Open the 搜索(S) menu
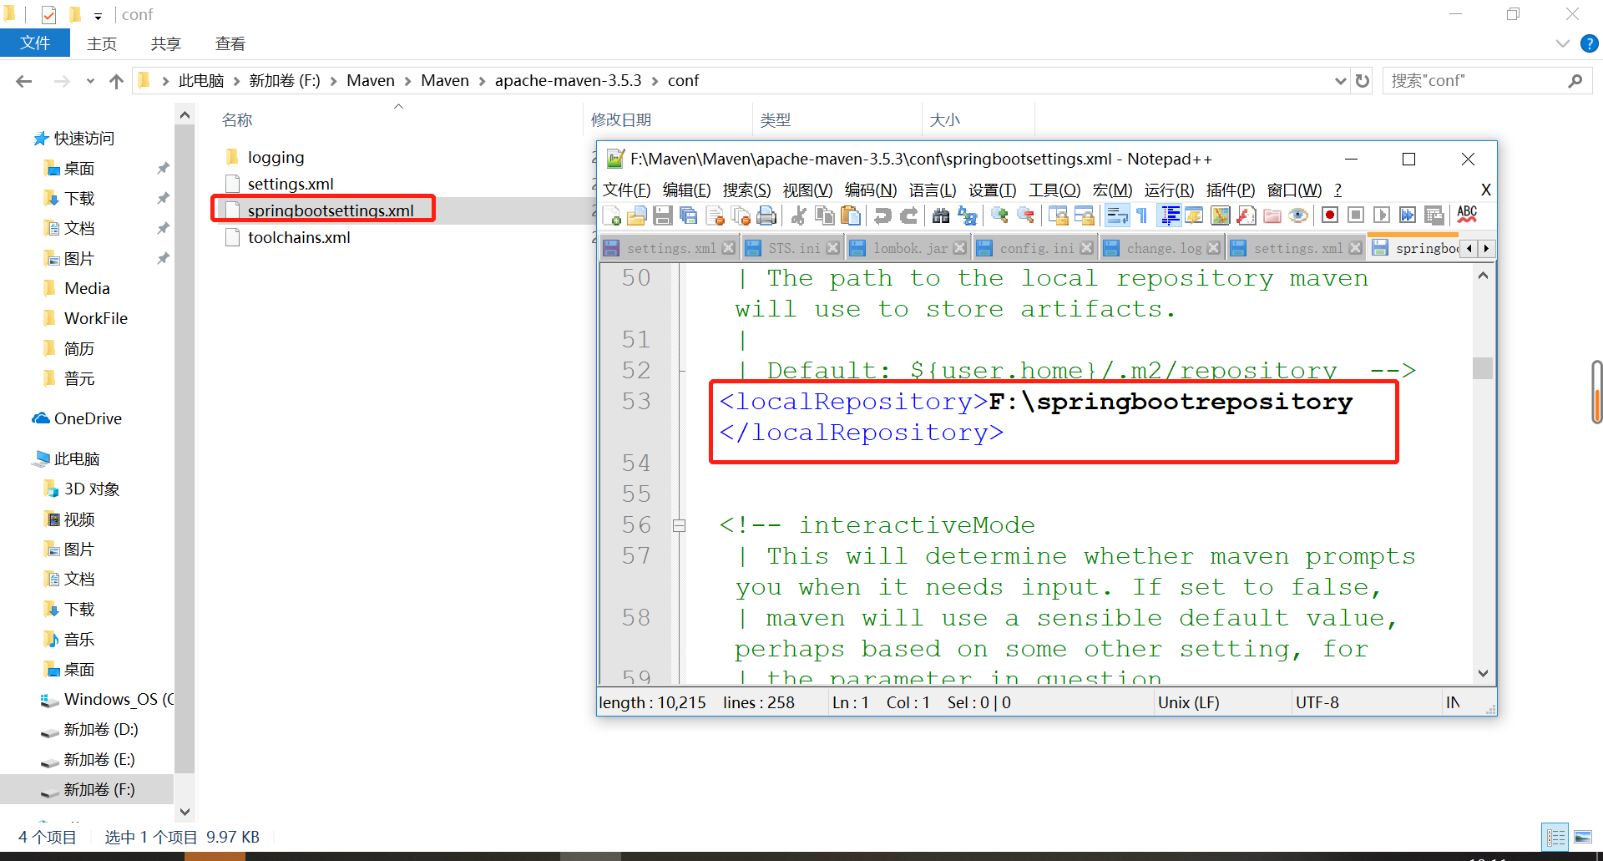The image size is (1603, 861). (x=746, y=190)
